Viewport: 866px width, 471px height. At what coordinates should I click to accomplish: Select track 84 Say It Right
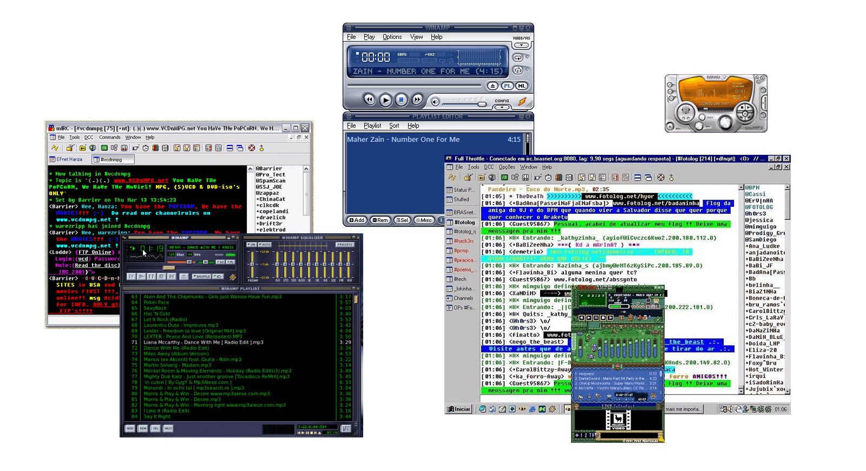tap(240, 416)
